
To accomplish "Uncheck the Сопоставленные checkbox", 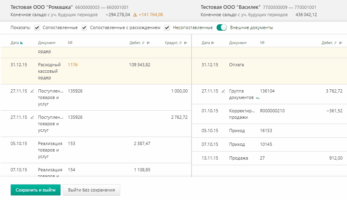I will [x=37, y=28].
